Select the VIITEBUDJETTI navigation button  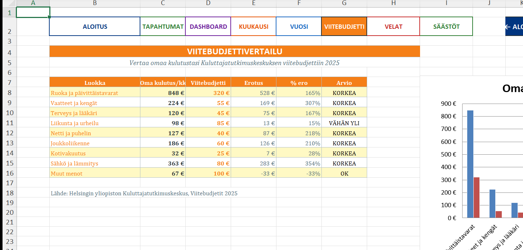[344, 27]
